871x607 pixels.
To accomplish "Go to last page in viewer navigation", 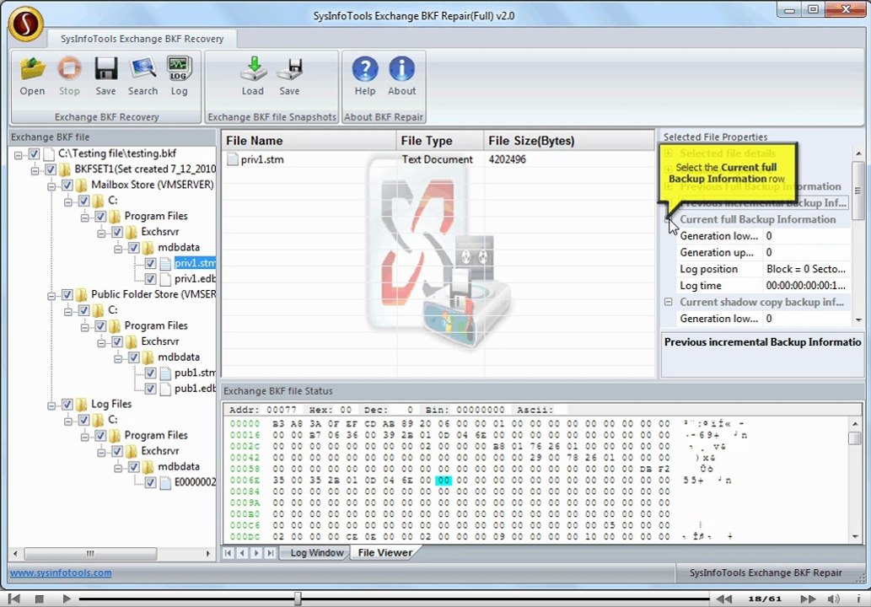I will click(x=270, y=552).
